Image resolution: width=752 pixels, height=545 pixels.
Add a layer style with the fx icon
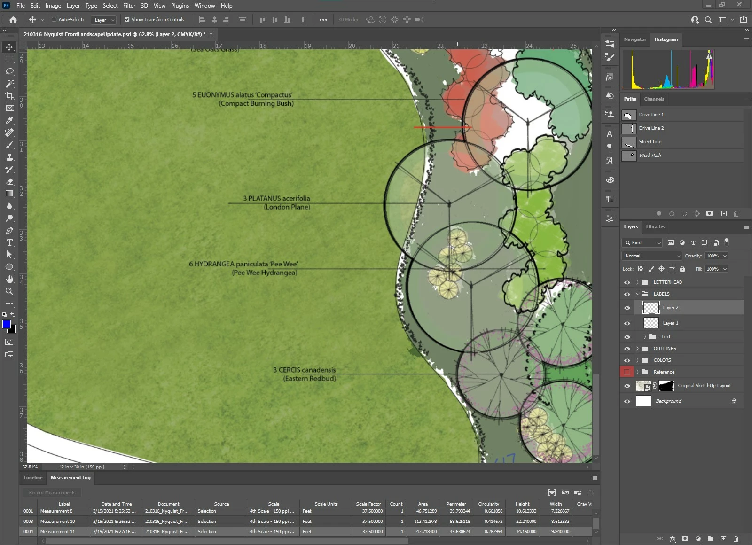coord(673,539)
